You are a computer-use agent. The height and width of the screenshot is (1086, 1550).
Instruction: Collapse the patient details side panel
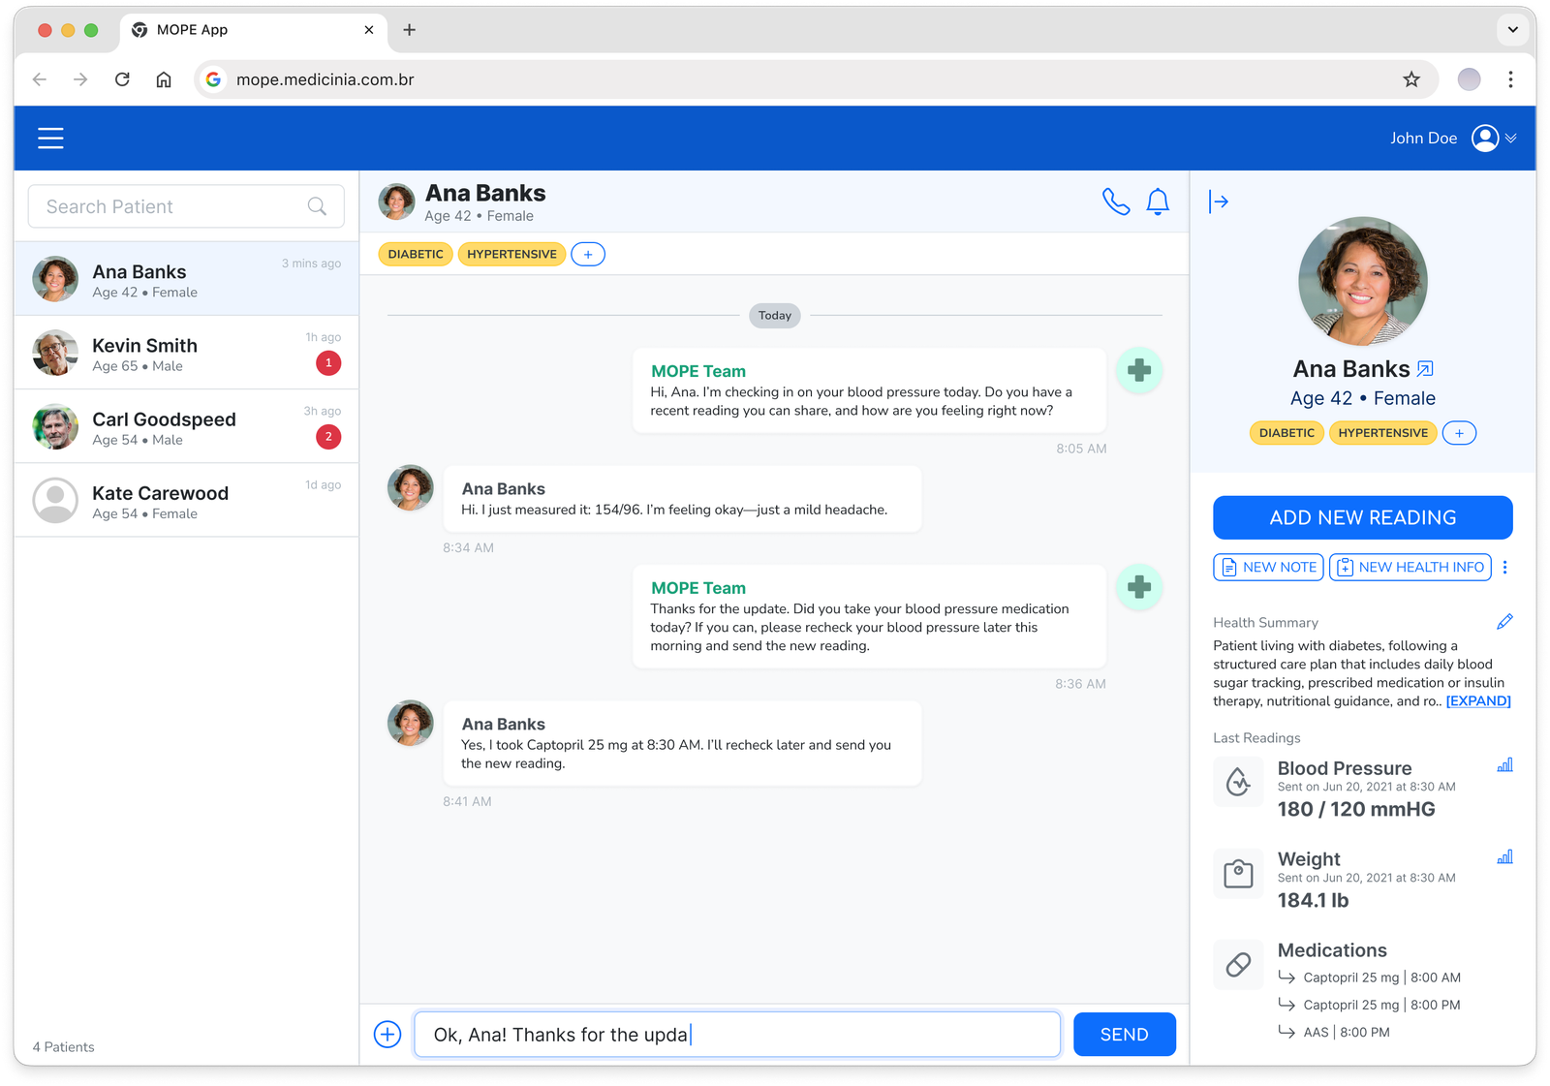point(1219,202)
